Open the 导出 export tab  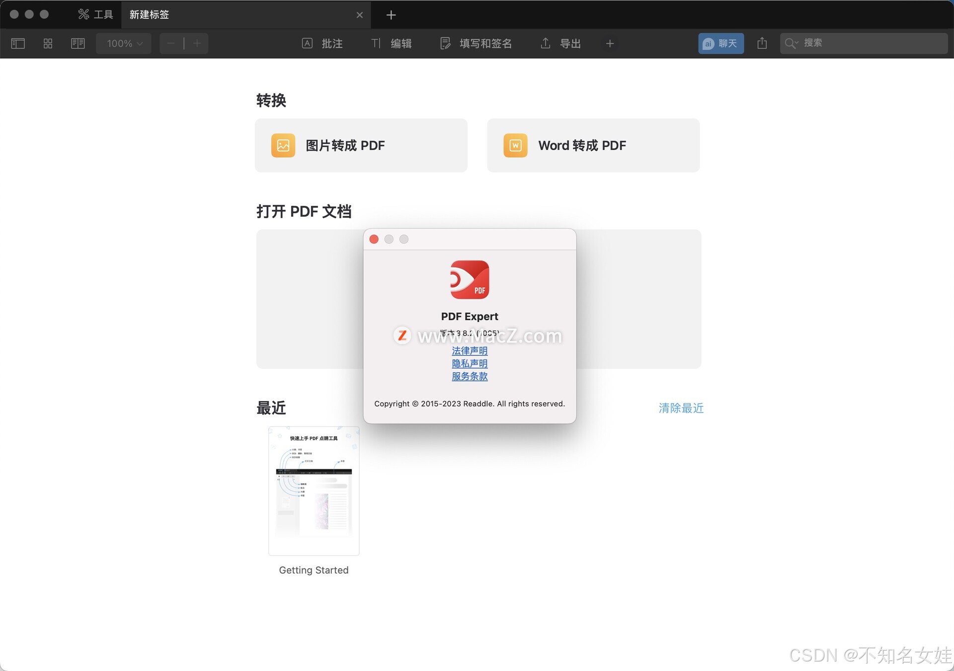560,44
